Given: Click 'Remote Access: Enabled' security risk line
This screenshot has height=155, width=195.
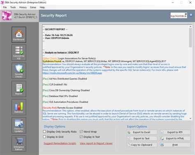Looking at the screenshot, I should tap(63, 108).
